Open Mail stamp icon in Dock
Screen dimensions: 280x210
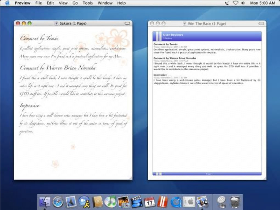coord(71,202)
